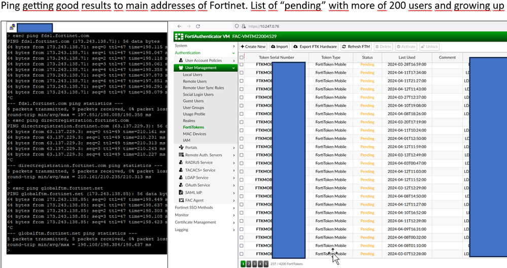Image resolution: width=507 pixels, height=268 pixels.
Task: Click the Create New token button
Action: point(253,47)
